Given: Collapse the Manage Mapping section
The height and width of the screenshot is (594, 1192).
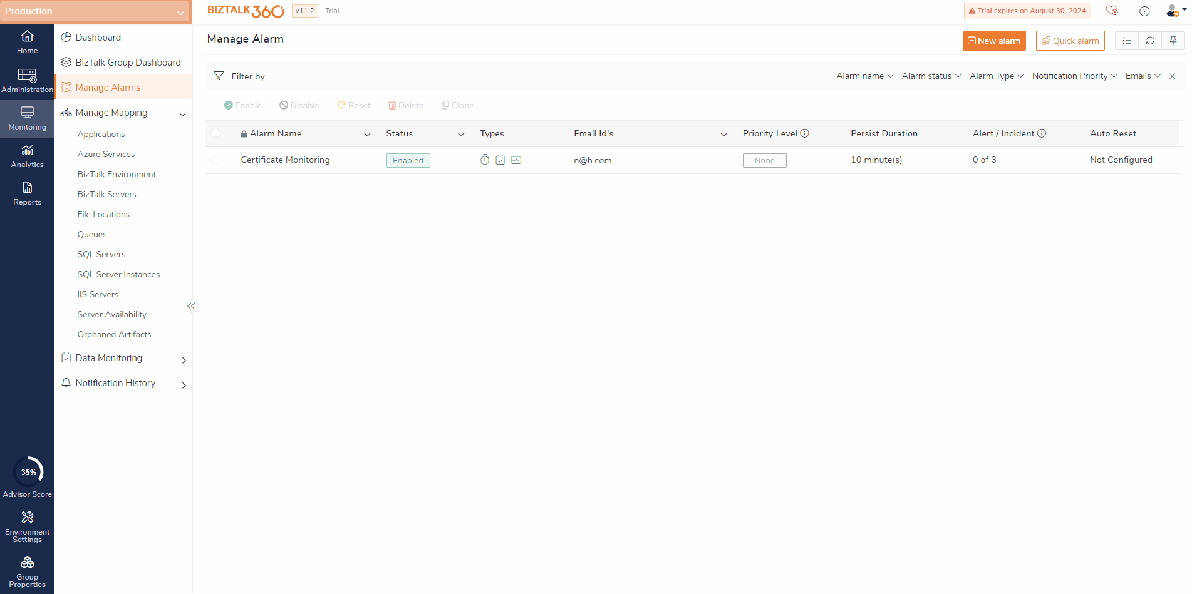Looking at the screenshot, I should click(182, 115).
